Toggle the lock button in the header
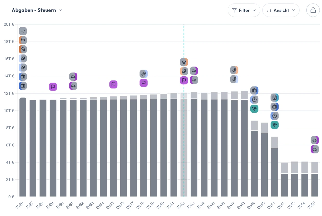Viewport: 322px width, 216px height. click(x=313, y=10)
